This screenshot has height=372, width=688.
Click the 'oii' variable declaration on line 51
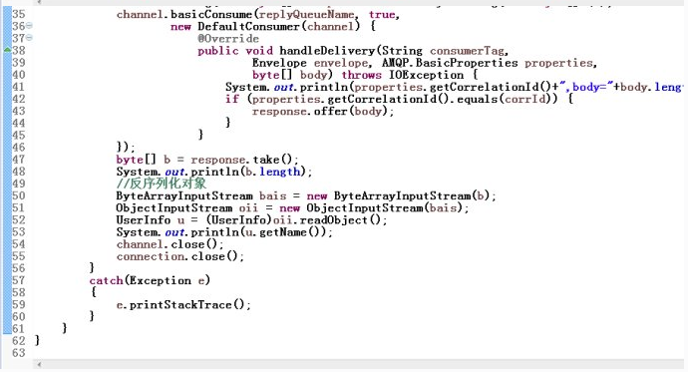point(249,207)
